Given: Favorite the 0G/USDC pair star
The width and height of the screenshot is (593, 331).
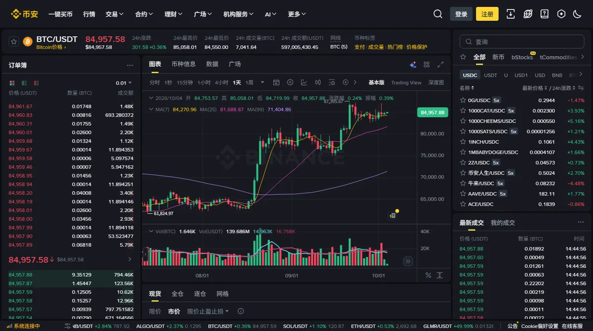Looking at the screenshot, I should 463,100.
